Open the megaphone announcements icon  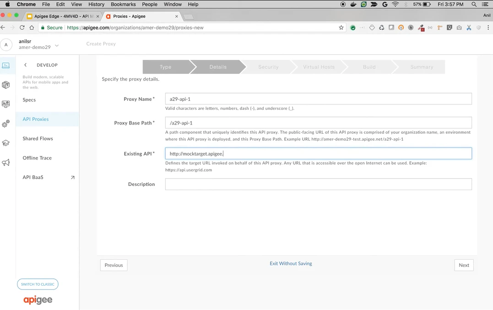pos(5,163)
